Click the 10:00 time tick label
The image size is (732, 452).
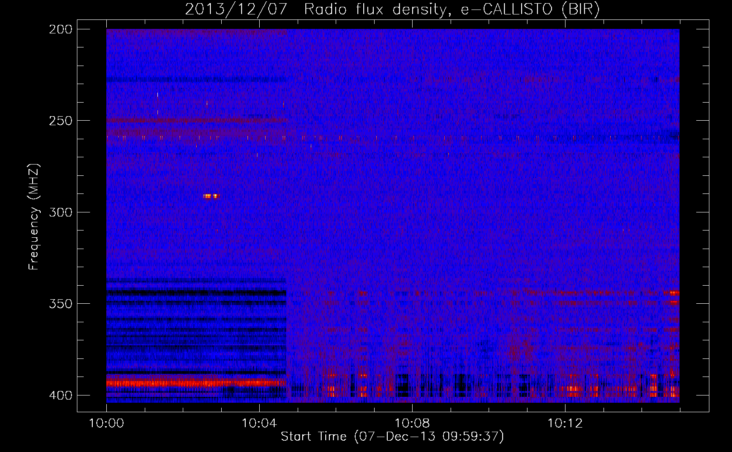coord(106,424)
